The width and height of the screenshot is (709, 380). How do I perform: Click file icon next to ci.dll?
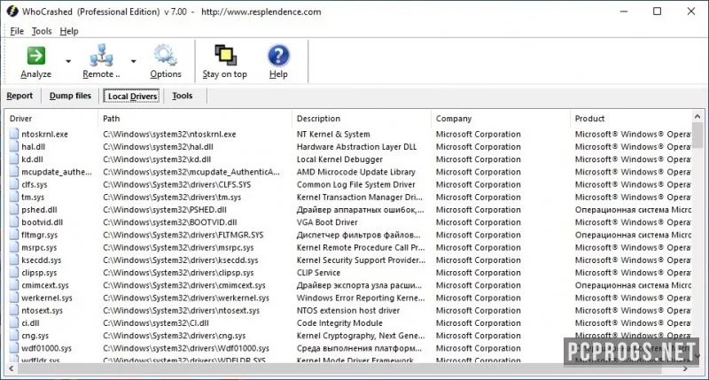(14, 323)
